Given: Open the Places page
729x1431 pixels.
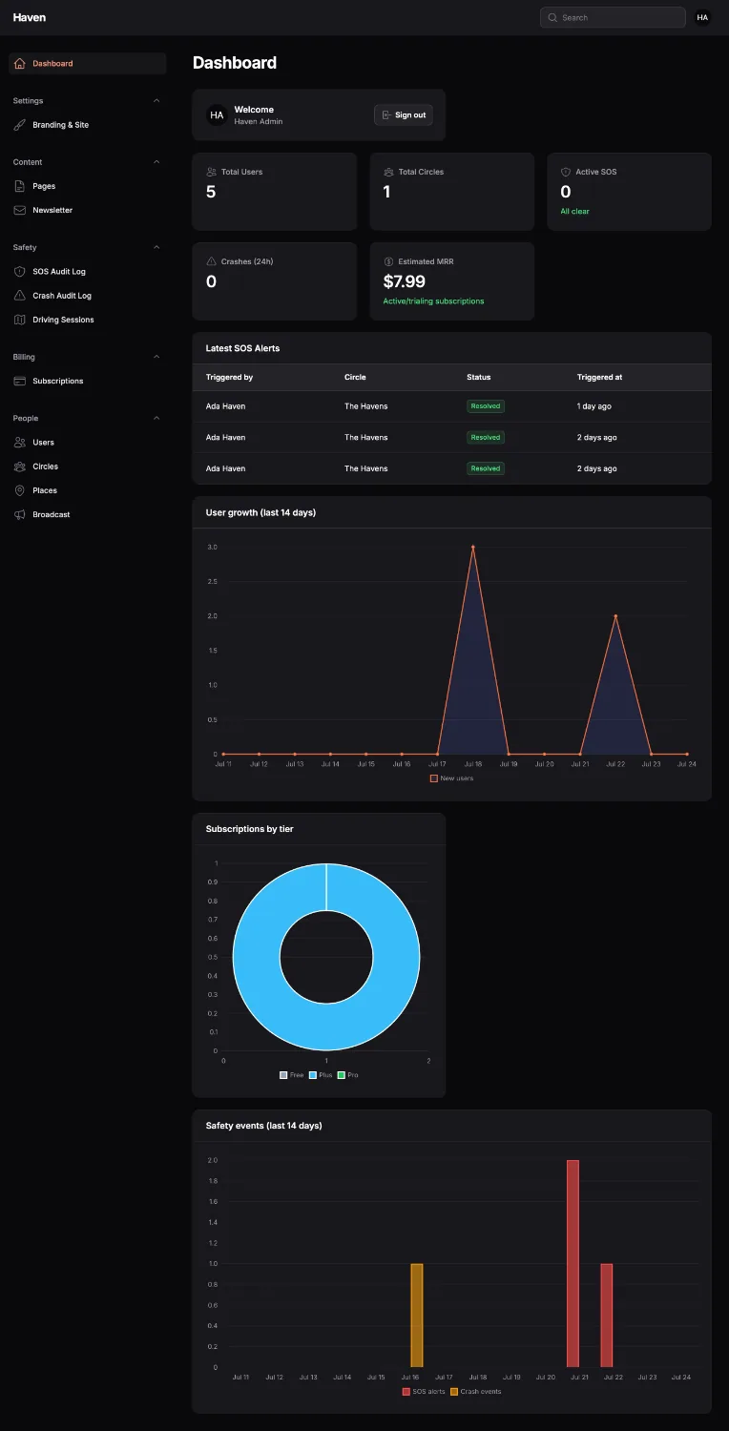Looking at the screenshot, I should 88,490.
